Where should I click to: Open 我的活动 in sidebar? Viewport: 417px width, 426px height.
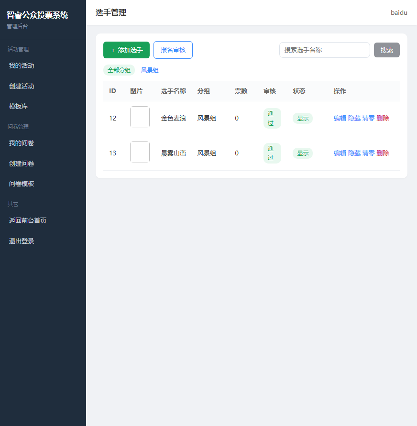click(x=22, y=66)
